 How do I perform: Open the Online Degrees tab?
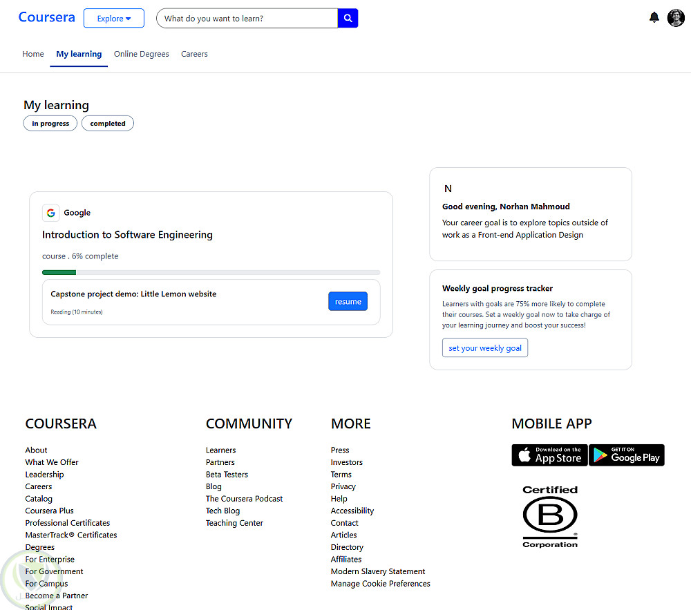142,54
